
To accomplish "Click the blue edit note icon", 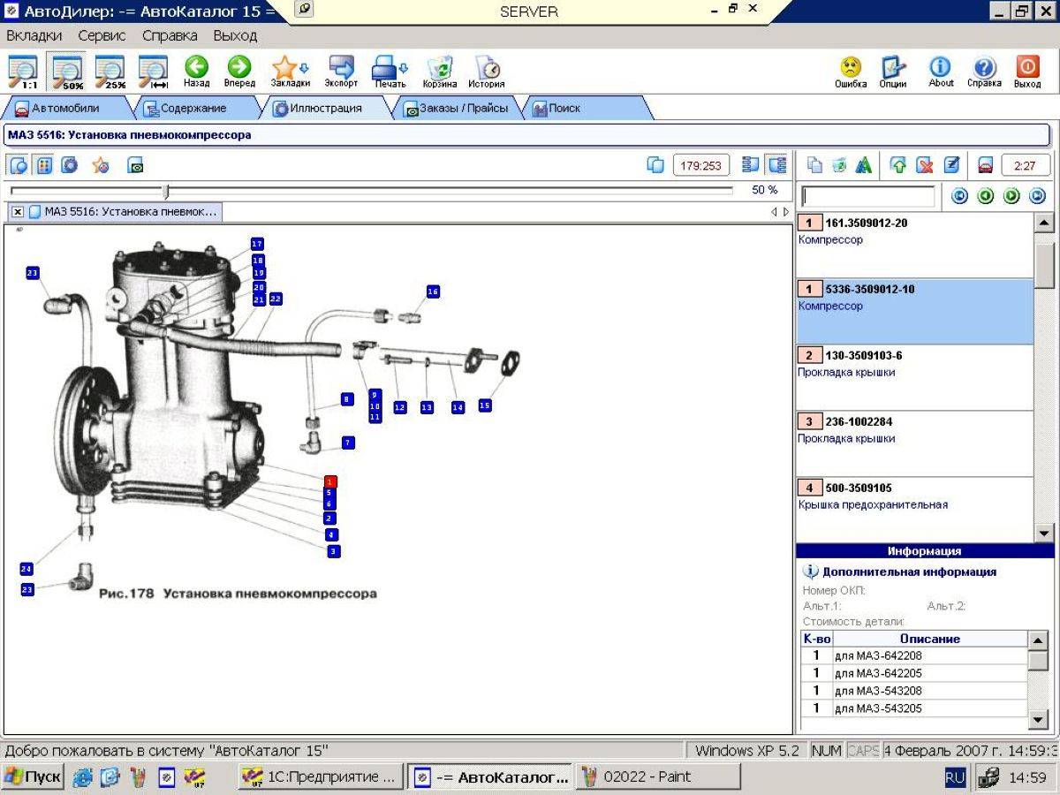I will click(951, 164).
